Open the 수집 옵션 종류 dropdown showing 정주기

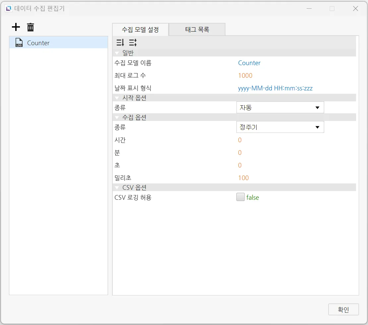pos(280,127)
